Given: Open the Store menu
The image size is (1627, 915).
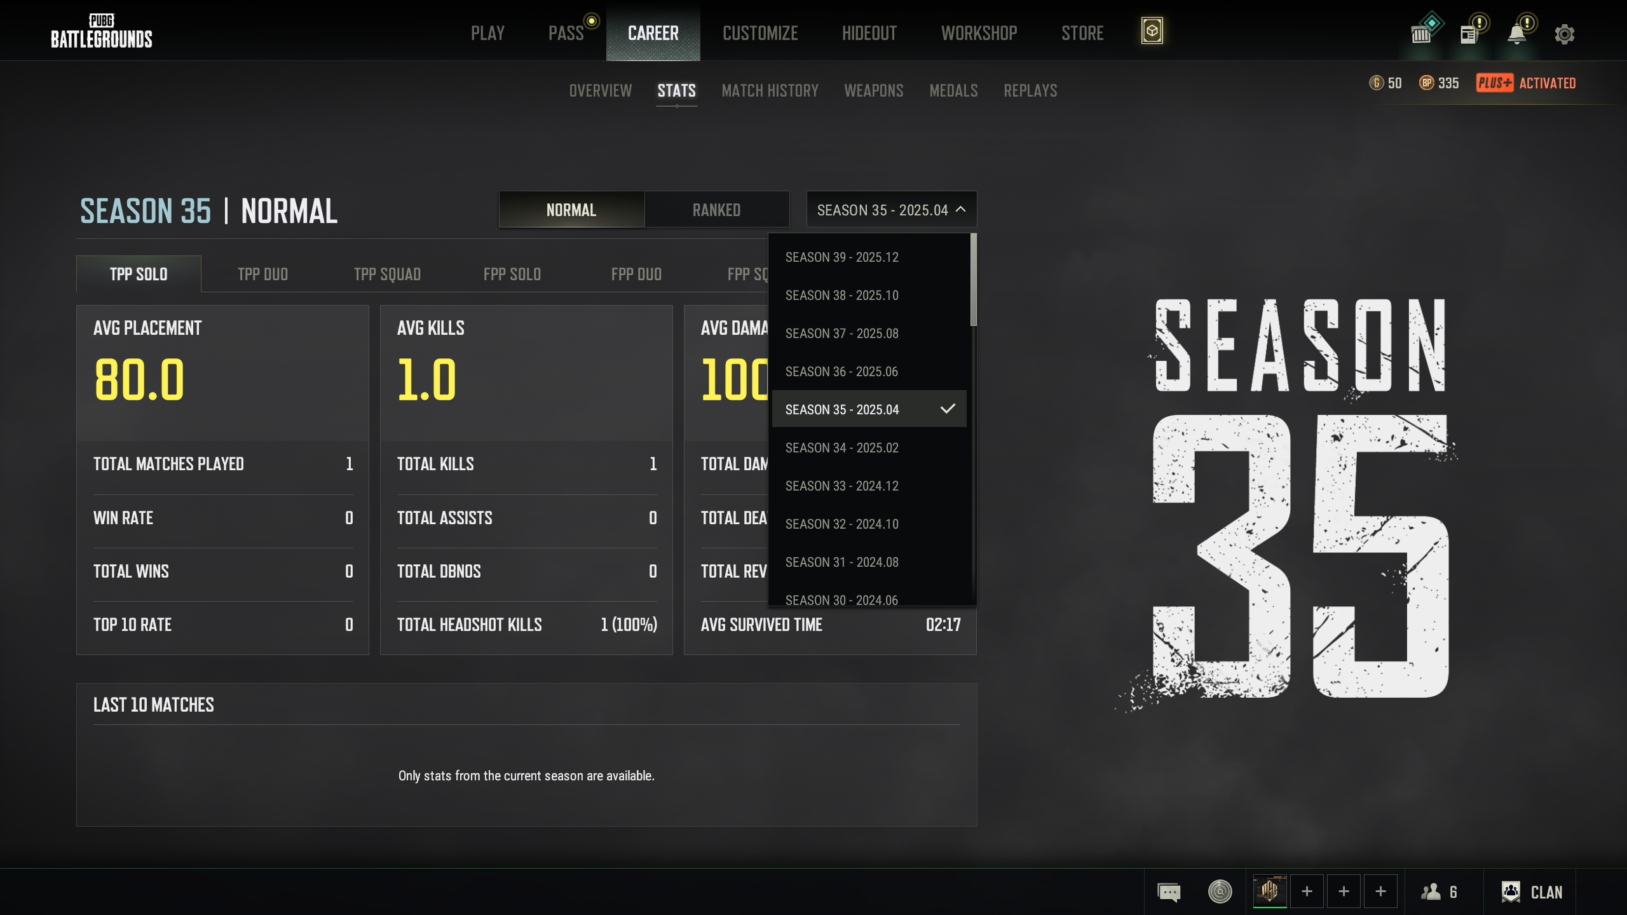Looking at the screenshot, I should pyautogui.click(x=1082, y=33).
